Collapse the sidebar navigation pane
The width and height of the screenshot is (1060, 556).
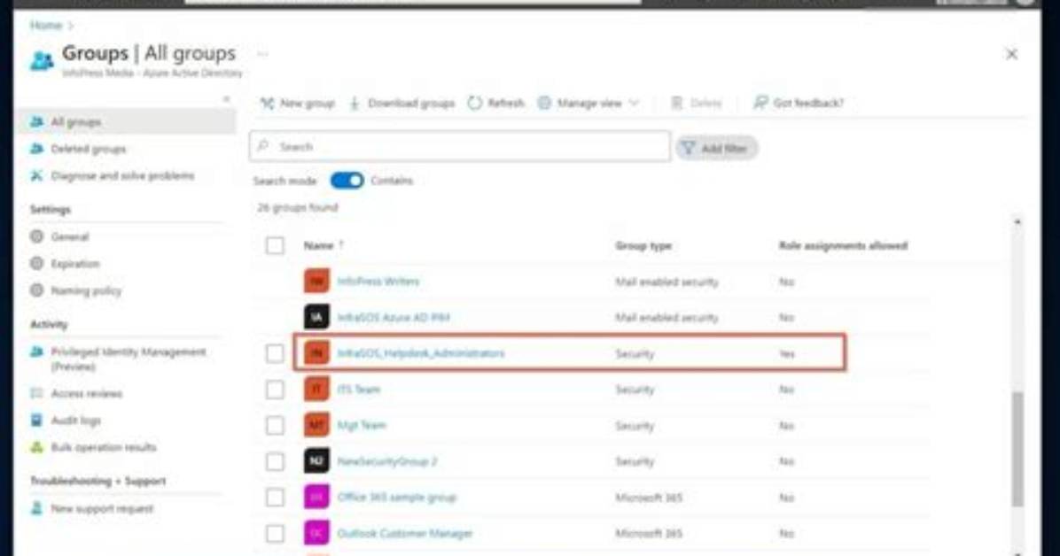tap(227, 99)
